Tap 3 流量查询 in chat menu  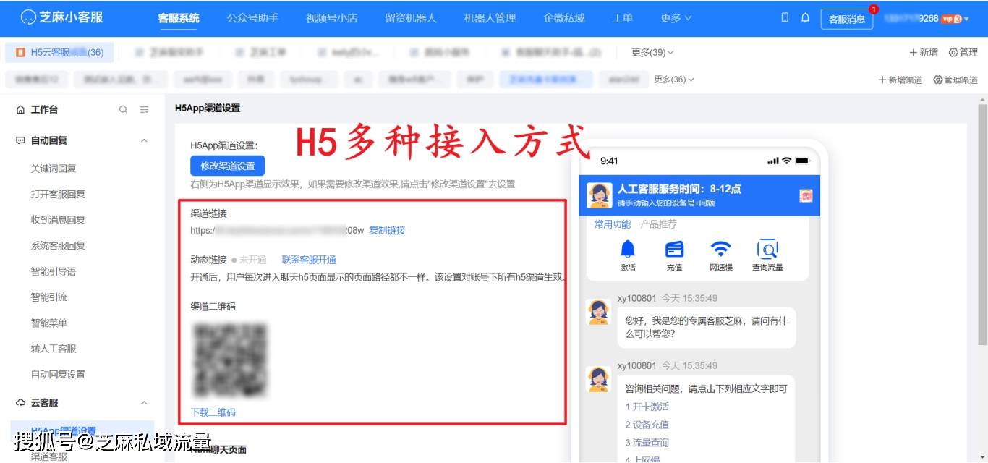click(647, 443)
